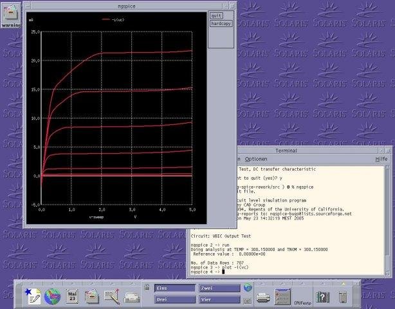The width and height of the screenshot is (395, 309).
Task: Expand subpanel arrow above the desktop controls icon
Action: (283, 283)
